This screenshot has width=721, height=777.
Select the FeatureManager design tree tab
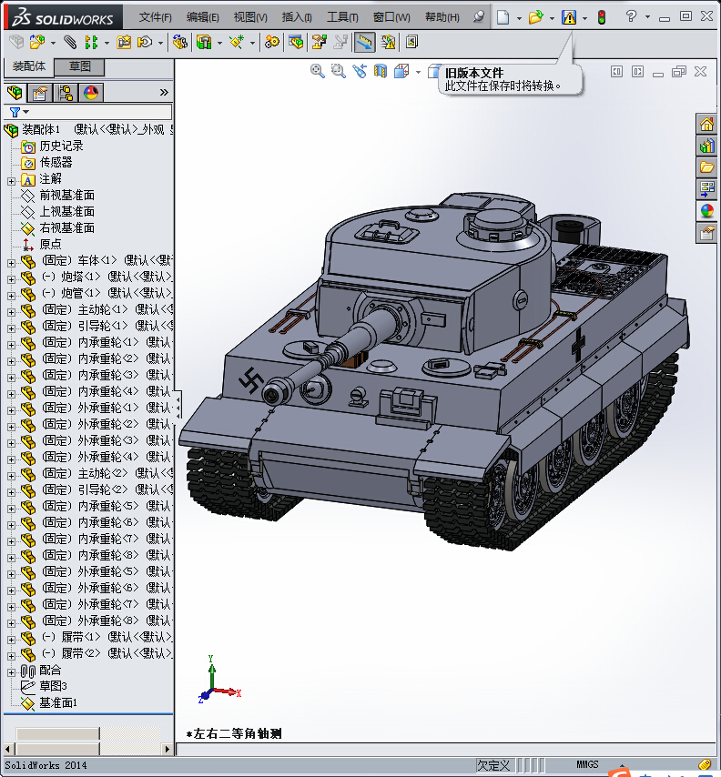(x=15, y=93)
